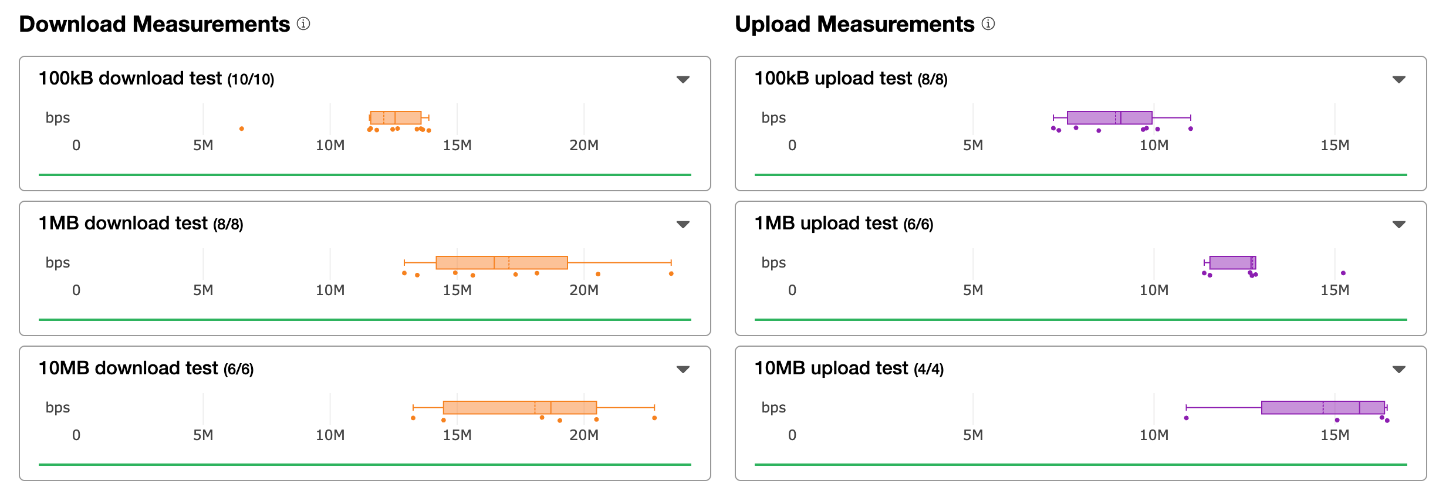This screenshot has height=494, width=1446.
Task: Expand the 1MB download test dropdown arrow
Action: tap(683, 224)
